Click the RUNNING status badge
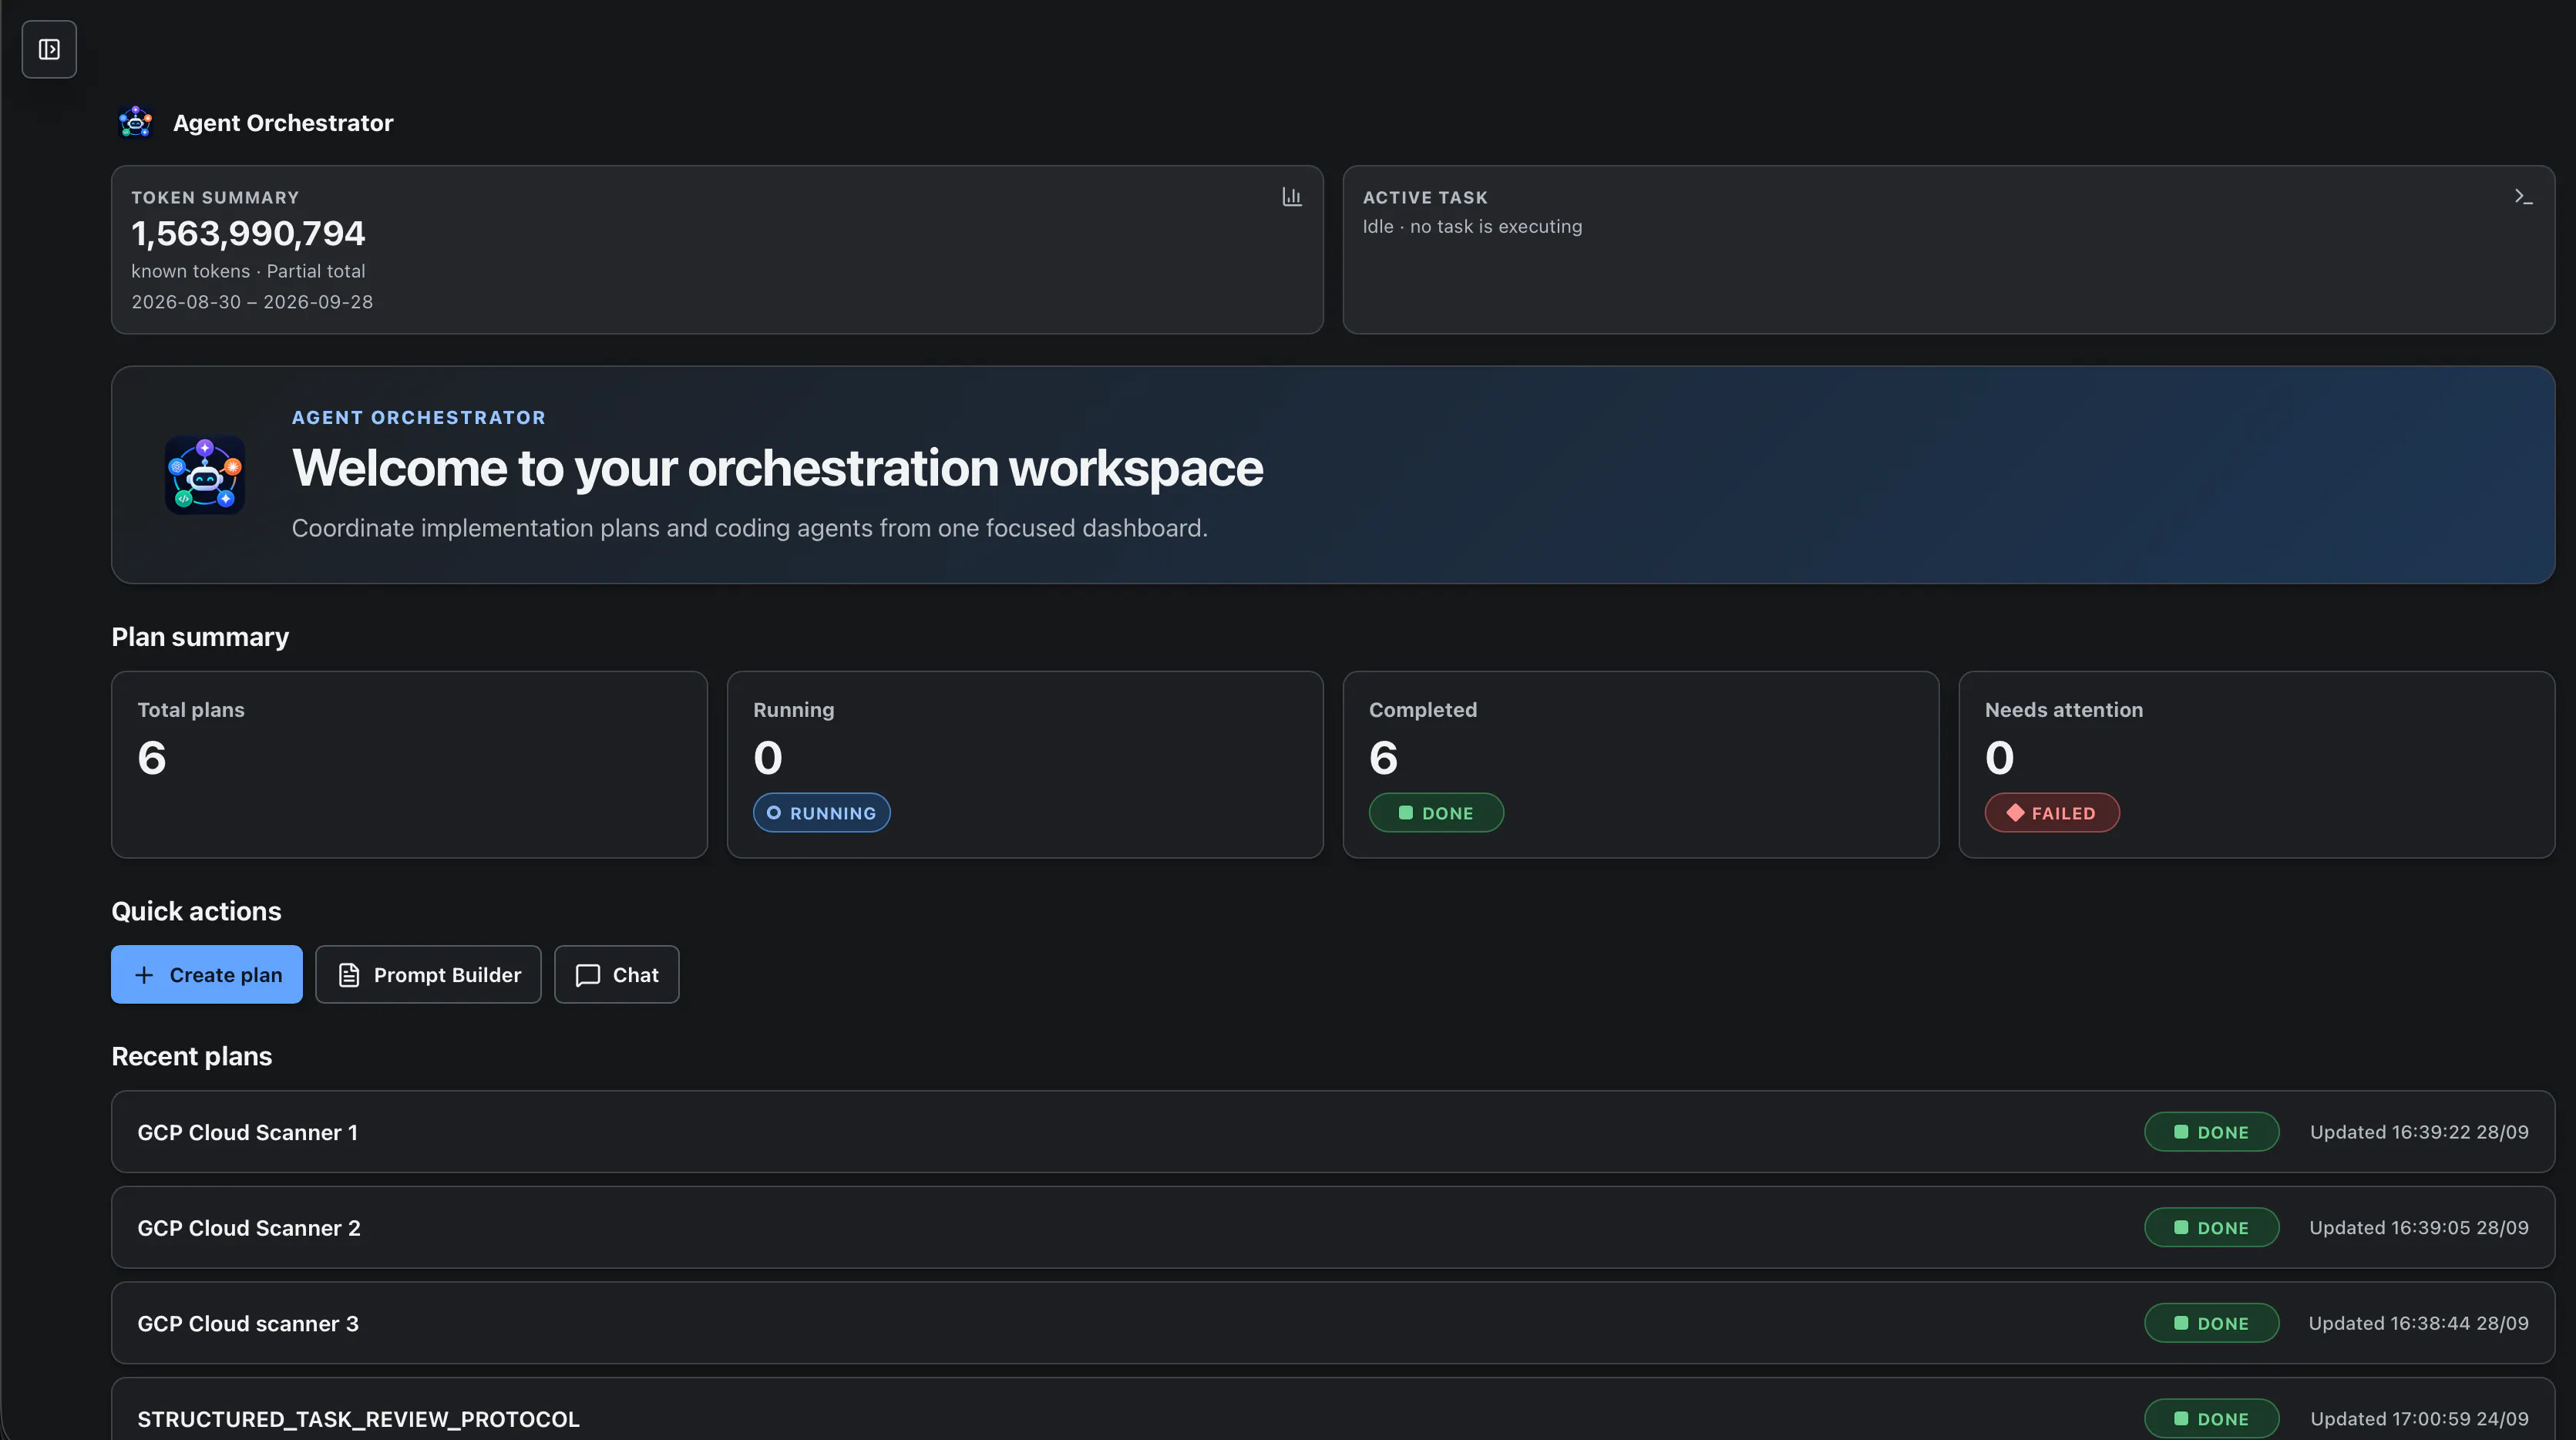The height and width of the screenshot is (1440, 2576). coord(821,813)
